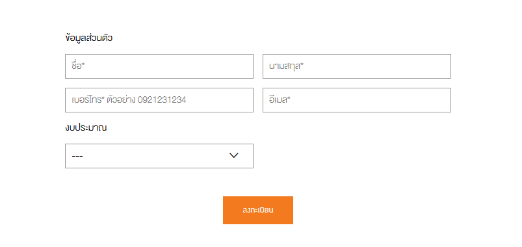Click the white ลงทะเบียน text on button
The image size is (522, 247).
coord(258,210)
